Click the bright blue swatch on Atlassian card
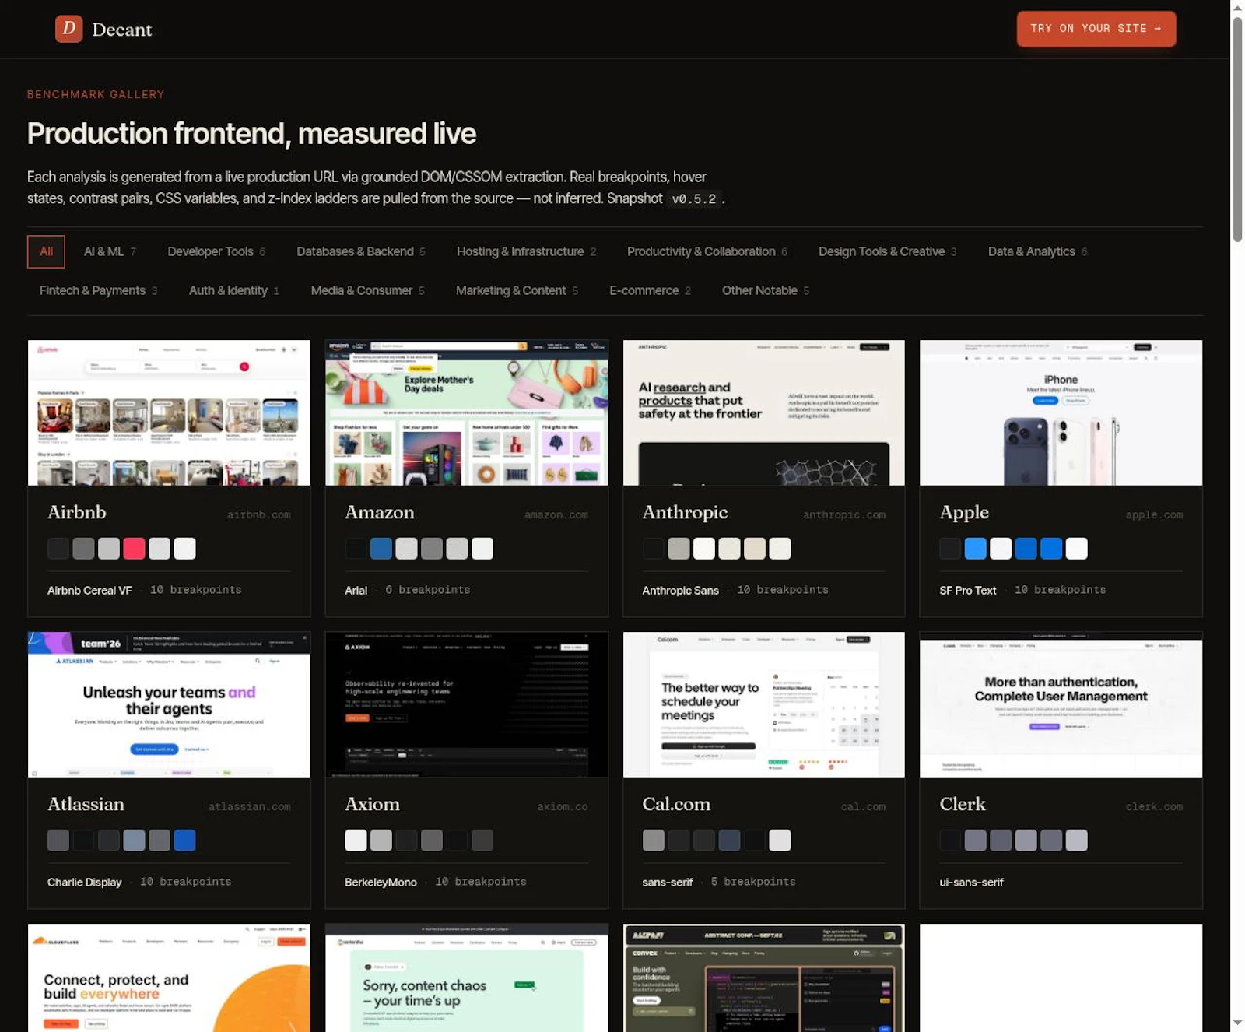This screenshot has width=1245, height=1032. tap(184, 841)
